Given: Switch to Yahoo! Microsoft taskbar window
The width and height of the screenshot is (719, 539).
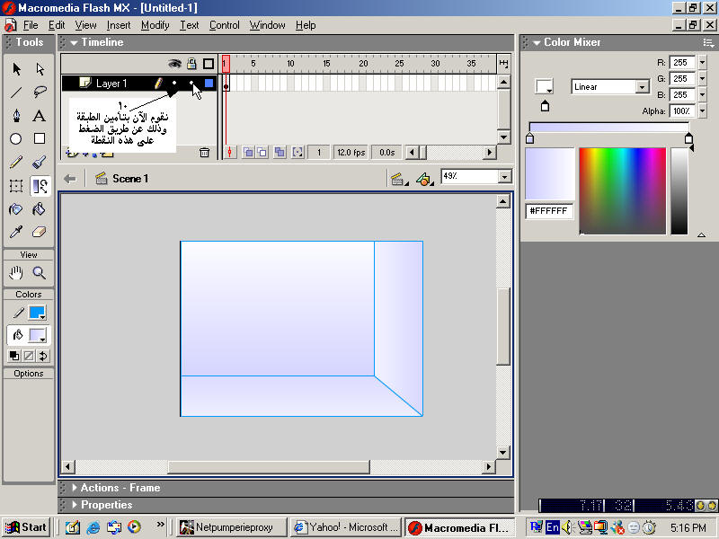Looking at the screenshot, I should coord(346,527).
